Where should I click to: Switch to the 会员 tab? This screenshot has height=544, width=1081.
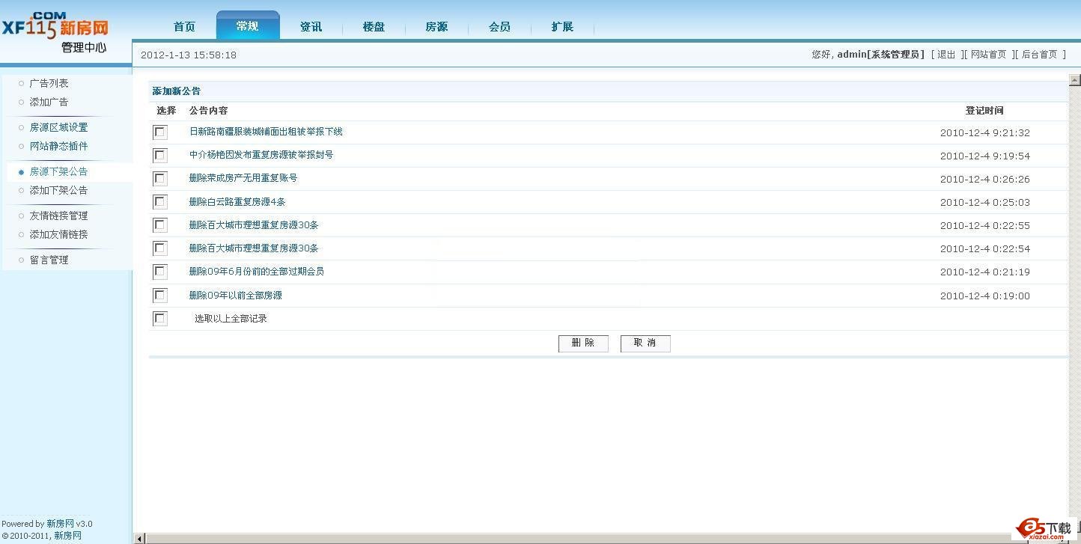coord(499,27)
